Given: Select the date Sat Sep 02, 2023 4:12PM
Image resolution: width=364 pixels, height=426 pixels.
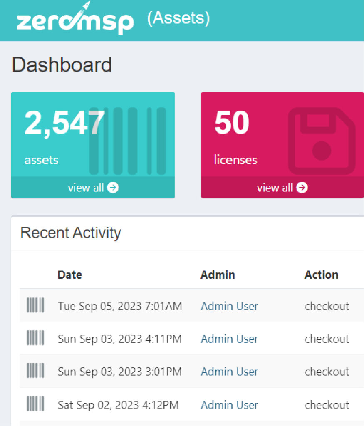Looking at the screenshot, I should [x=119, y=405].
